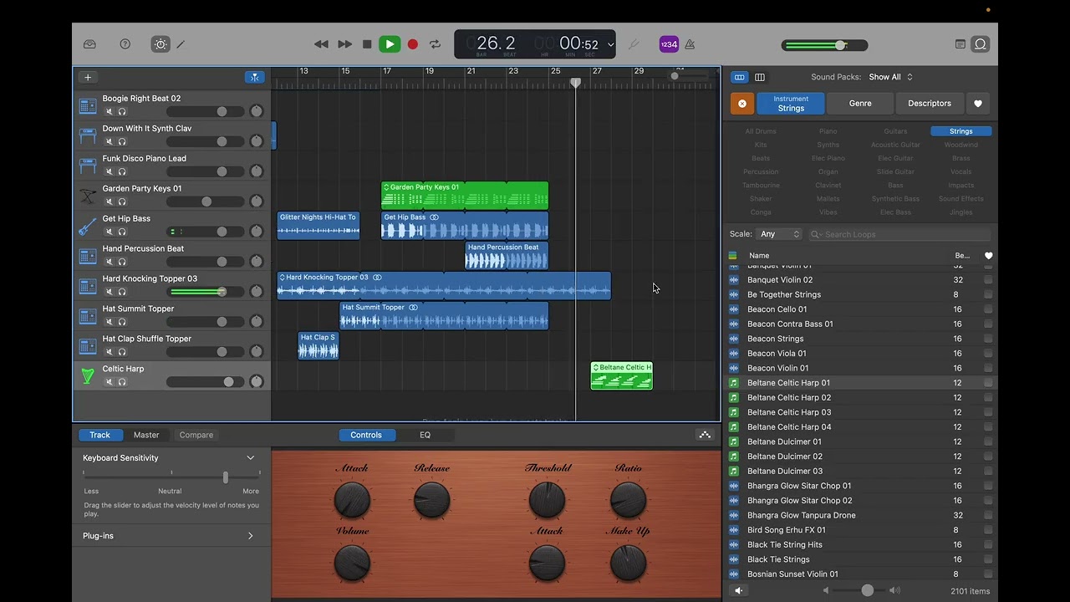Click the Attack knob beside the Release knob
This screenshot has width=1070, height=602.
coord(352,499)
